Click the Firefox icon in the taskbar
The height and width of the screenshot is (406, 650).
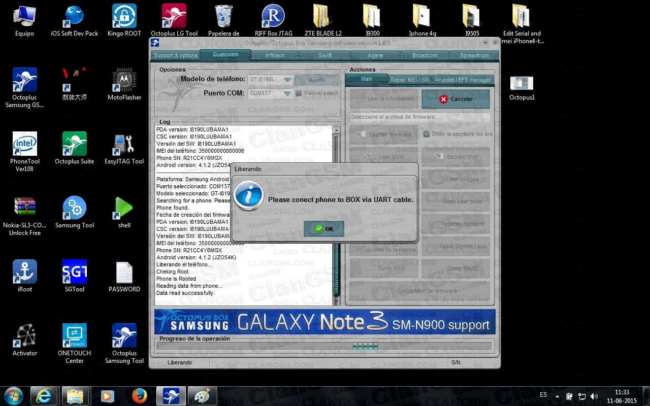pos(139,395)
